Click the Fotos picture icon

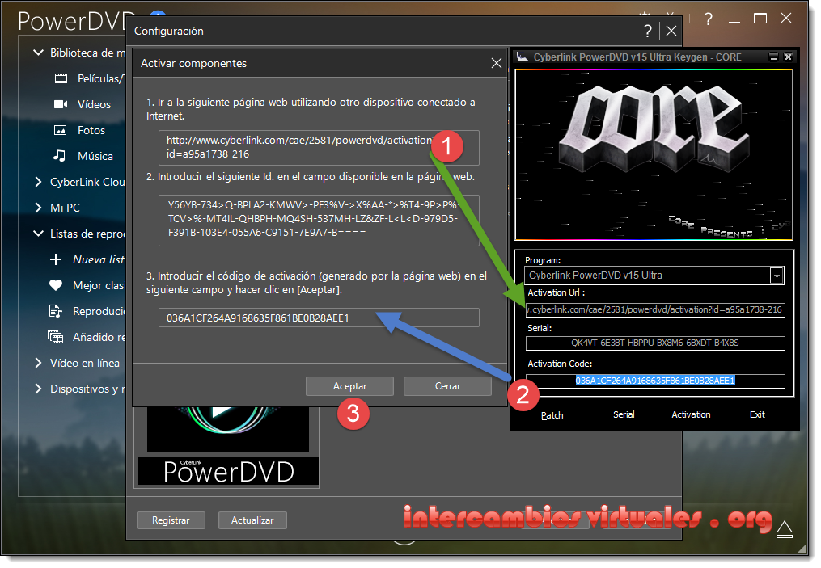61,130
